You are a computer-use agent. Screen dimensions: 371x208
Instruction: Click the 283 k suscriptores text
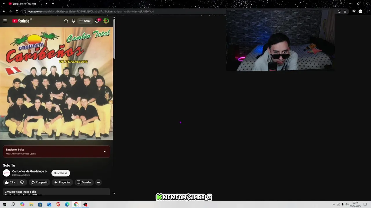pyautogui.click(x=21, y=175)
